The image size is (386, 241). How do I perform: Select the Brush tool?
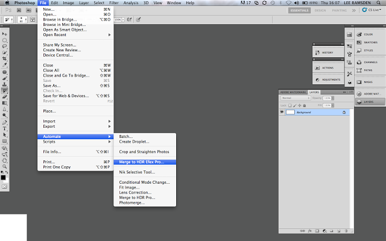4,78
